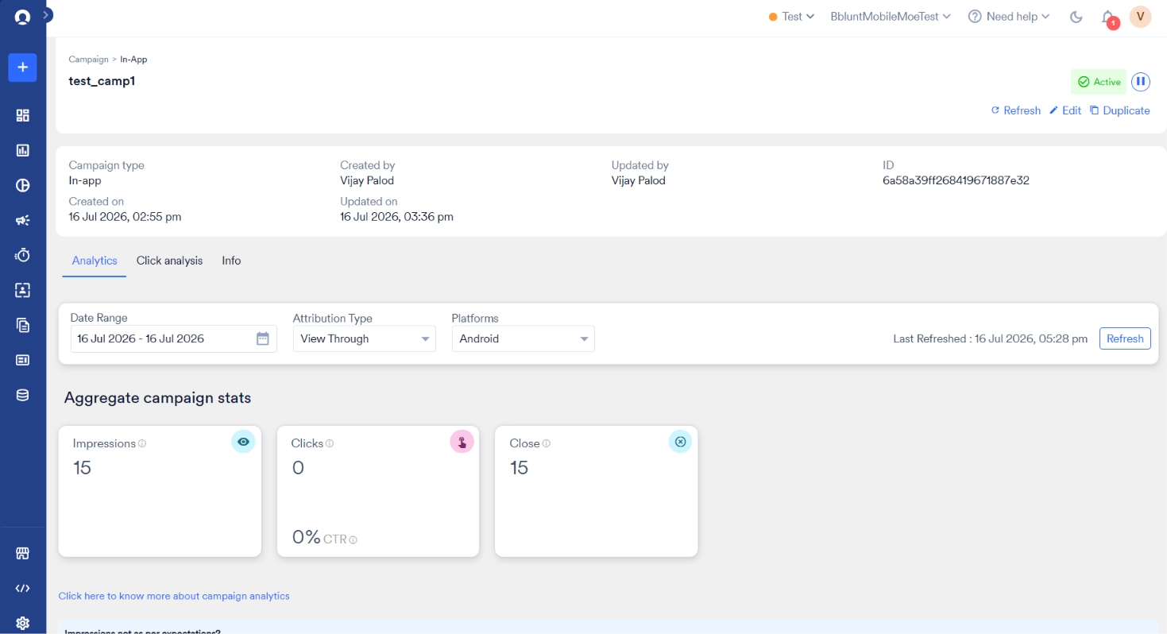1167x634 pixels.
Task: Click the campaign ID 6a58a39ff268419671887e32
Action: [x=956, y=180]
